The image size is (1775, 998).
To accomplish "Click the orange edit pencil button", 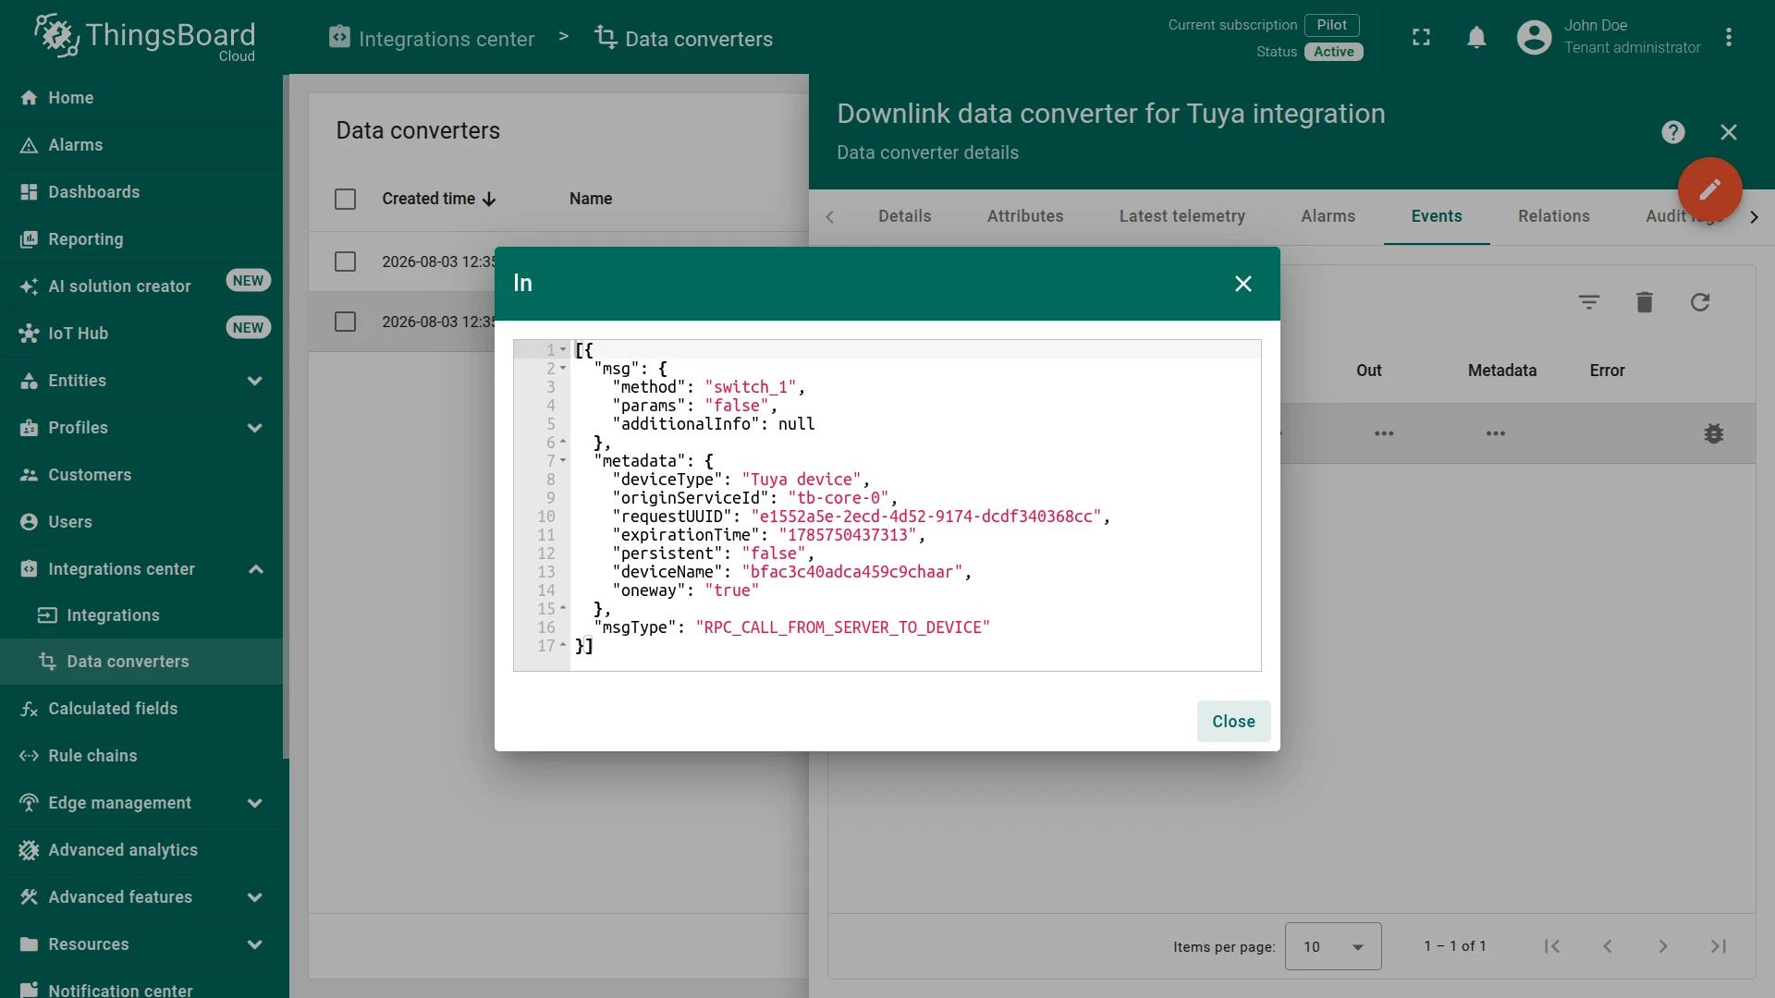I will click(x=1709, y=189).
